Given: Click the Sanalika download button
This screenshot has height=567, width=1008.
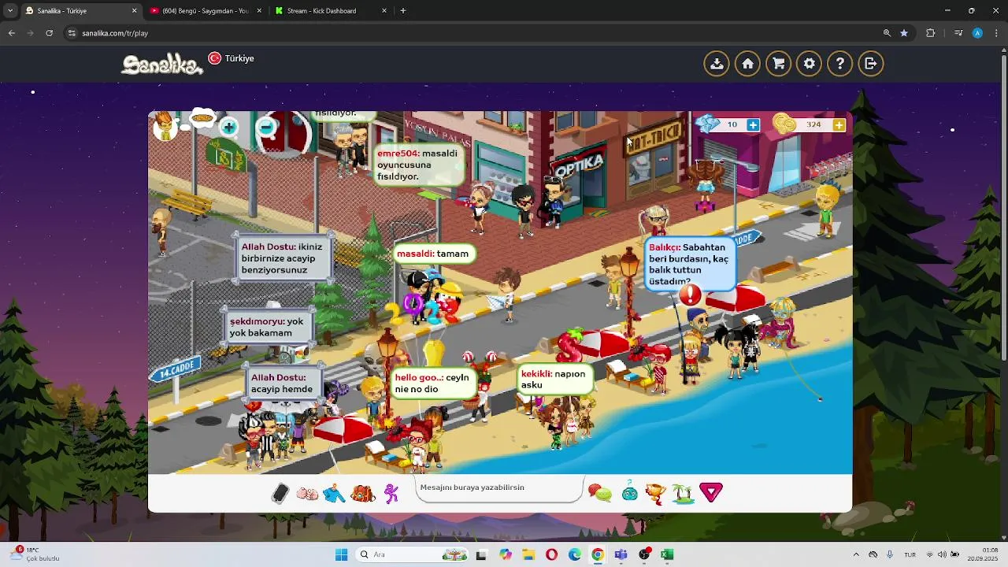Looking at the screenshot, I should point(717,64).
